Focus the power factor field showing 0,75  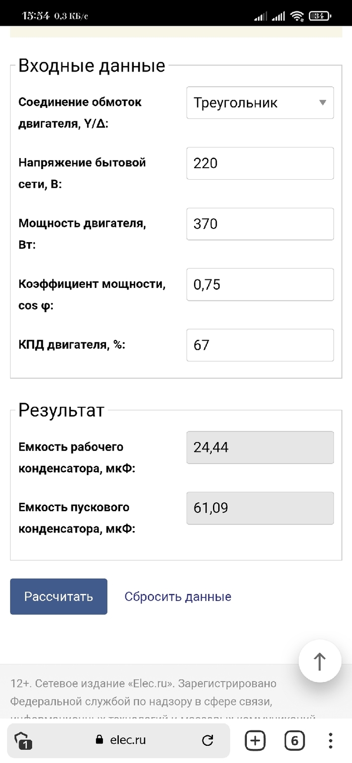click(x=260, y=284)
